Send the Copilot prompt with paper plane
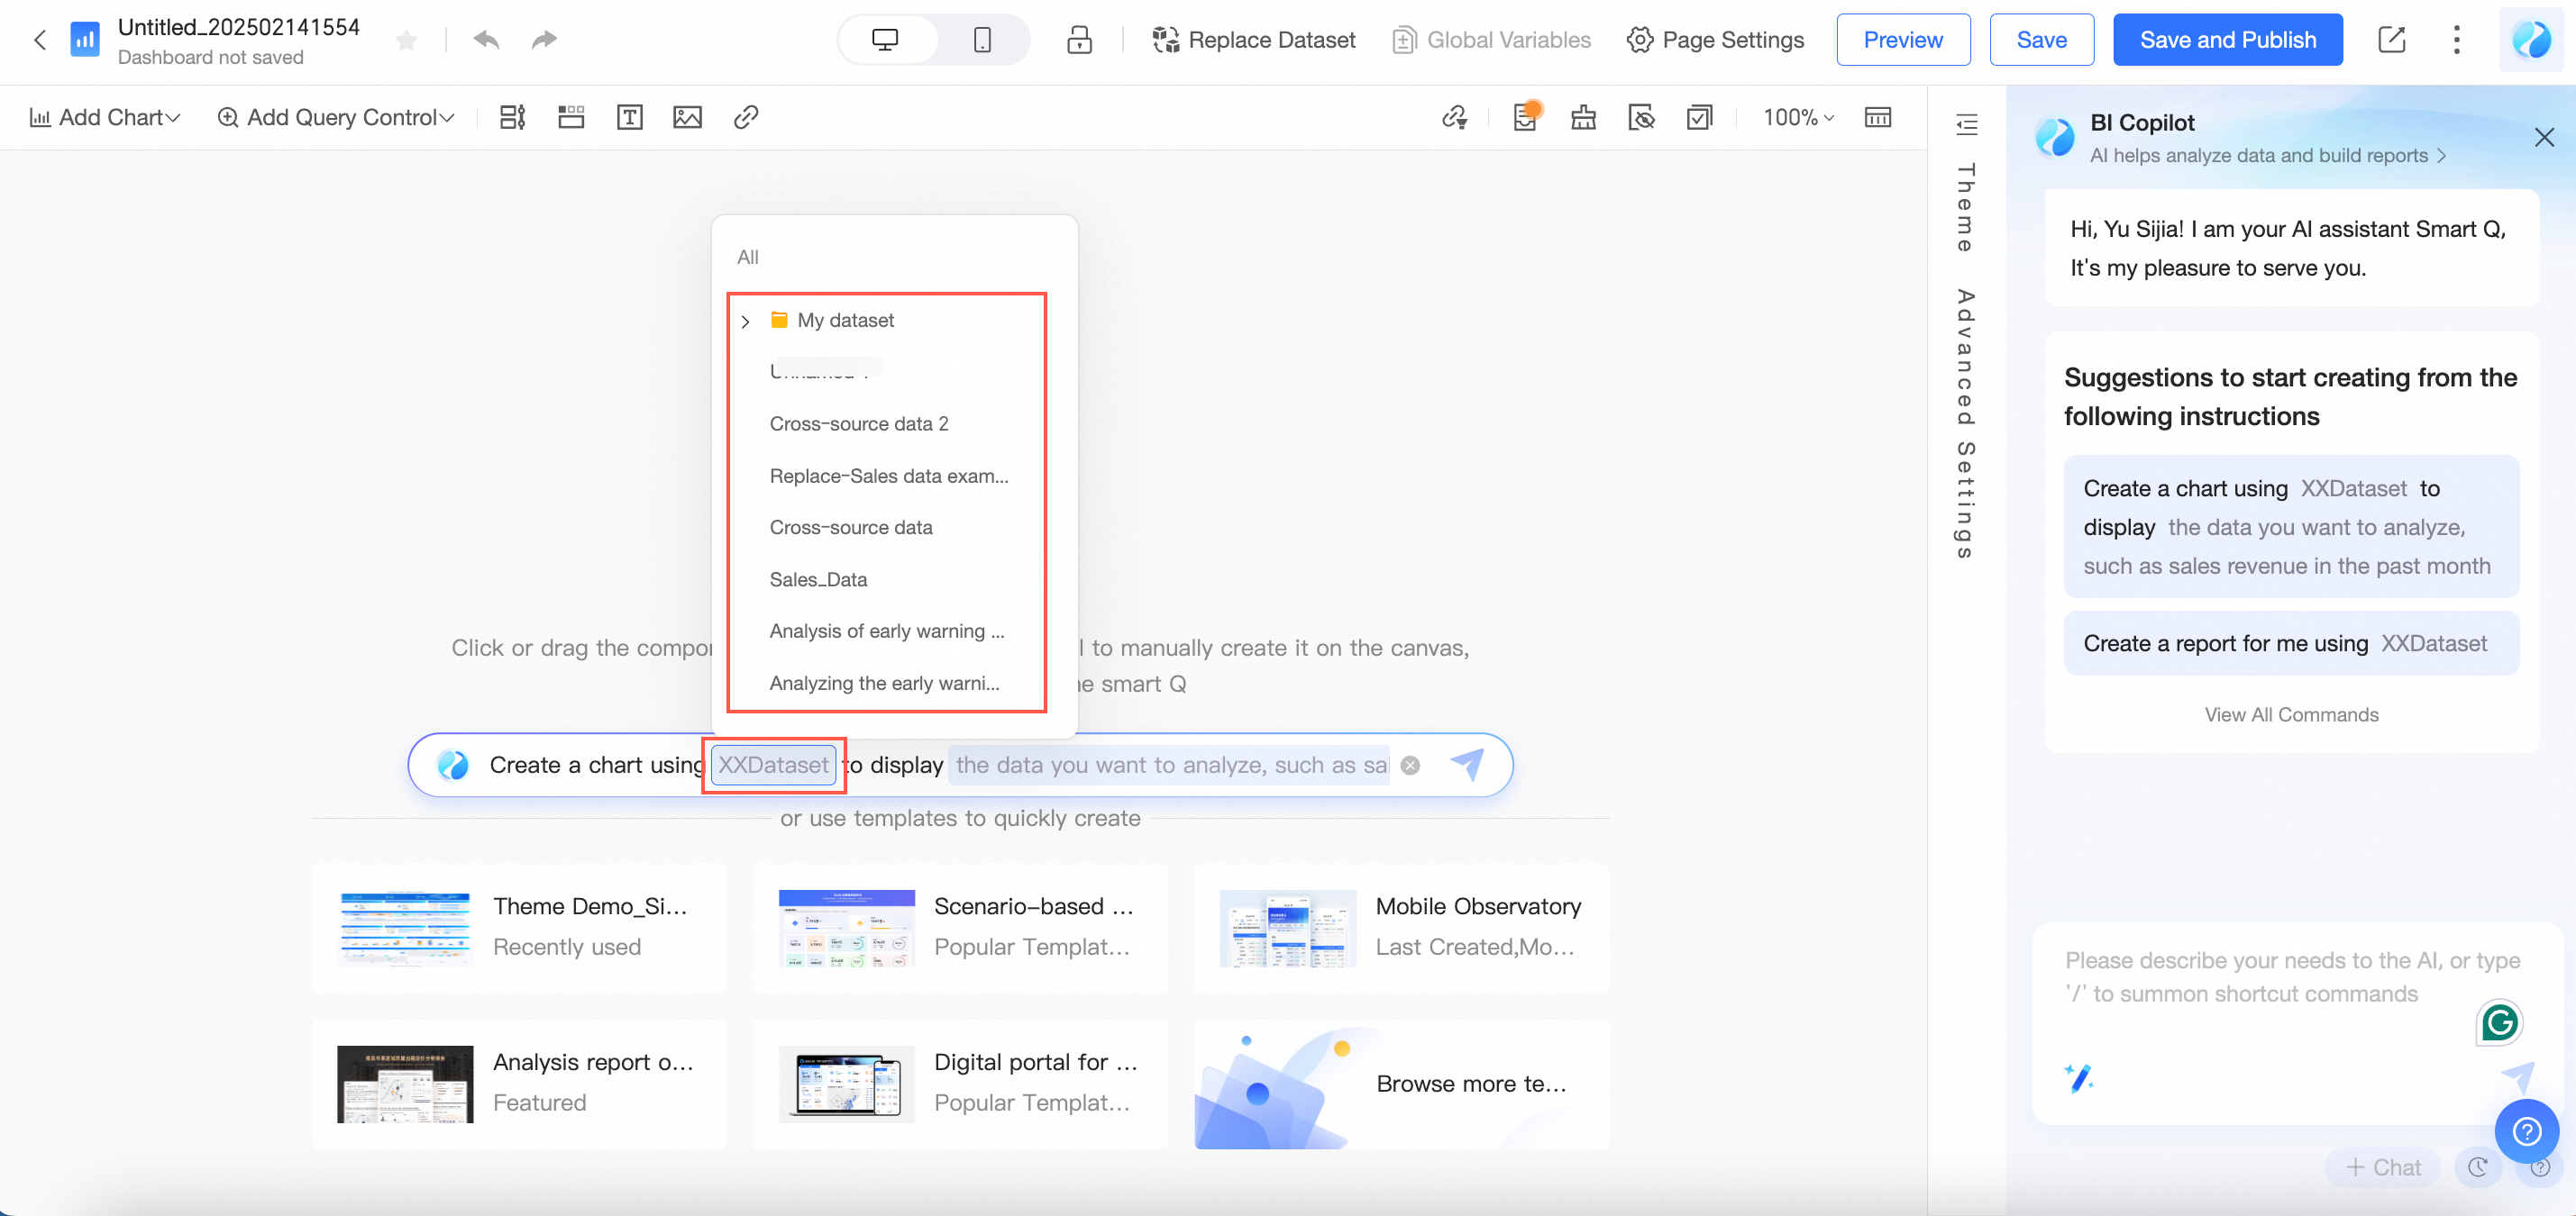The height and width of the screenshot is (1216, 2576). point(1466,765)
